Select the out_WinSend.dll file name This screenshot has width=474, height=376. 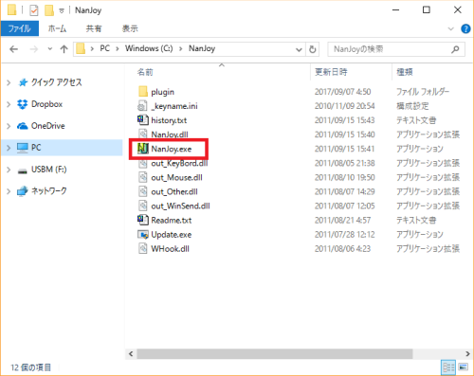tap(180, 206)
